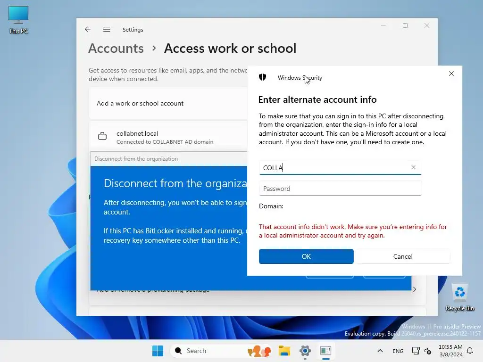Click the Domain: label
483x362 pixels.
coord(271,206)
